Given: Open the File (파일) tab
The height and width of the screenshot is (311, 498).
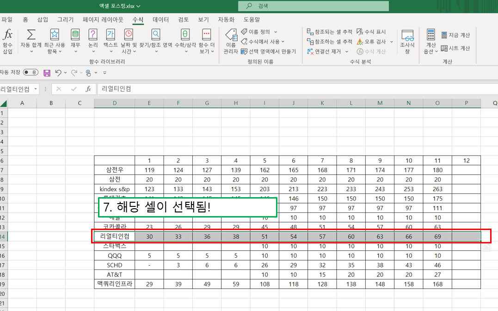Looking at the screenshot, I should 6,19.
